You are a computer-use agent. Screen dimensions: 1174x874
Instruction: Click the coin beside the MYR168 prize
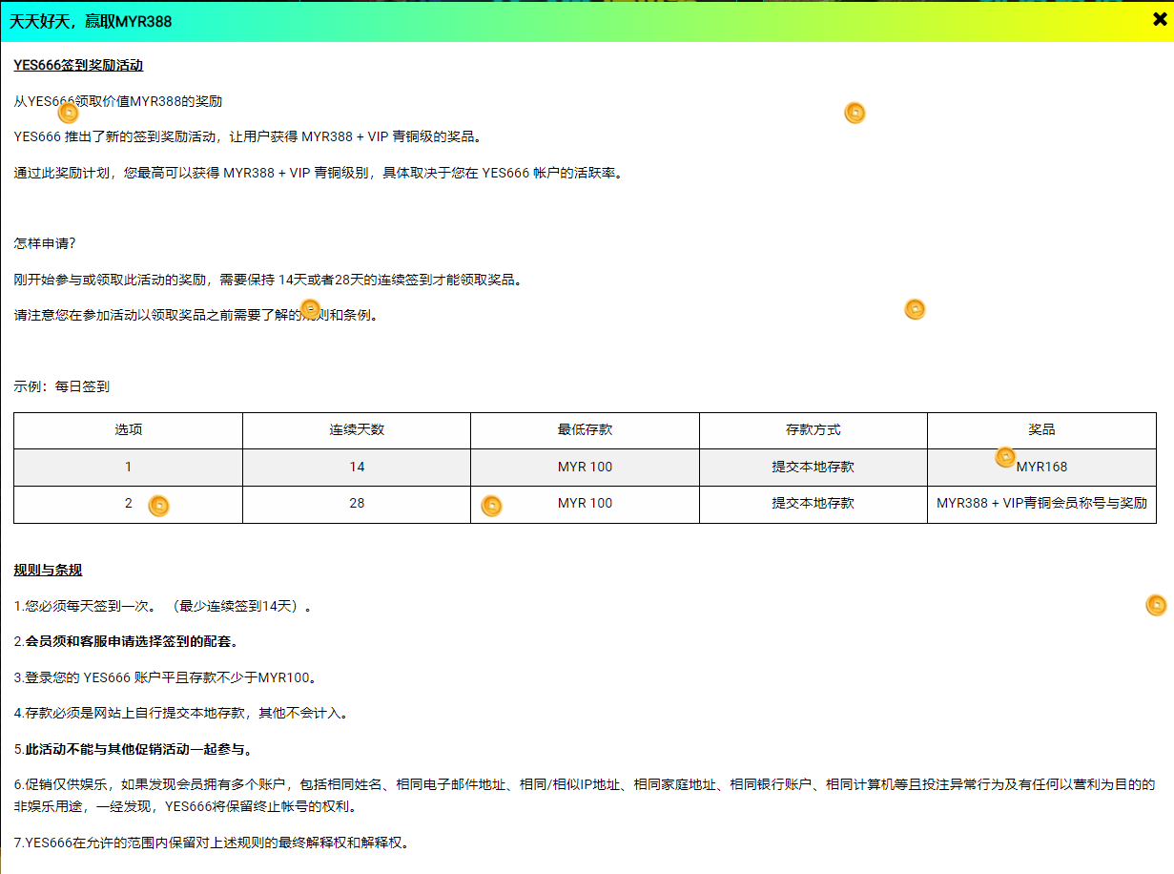pos(1005,457)
